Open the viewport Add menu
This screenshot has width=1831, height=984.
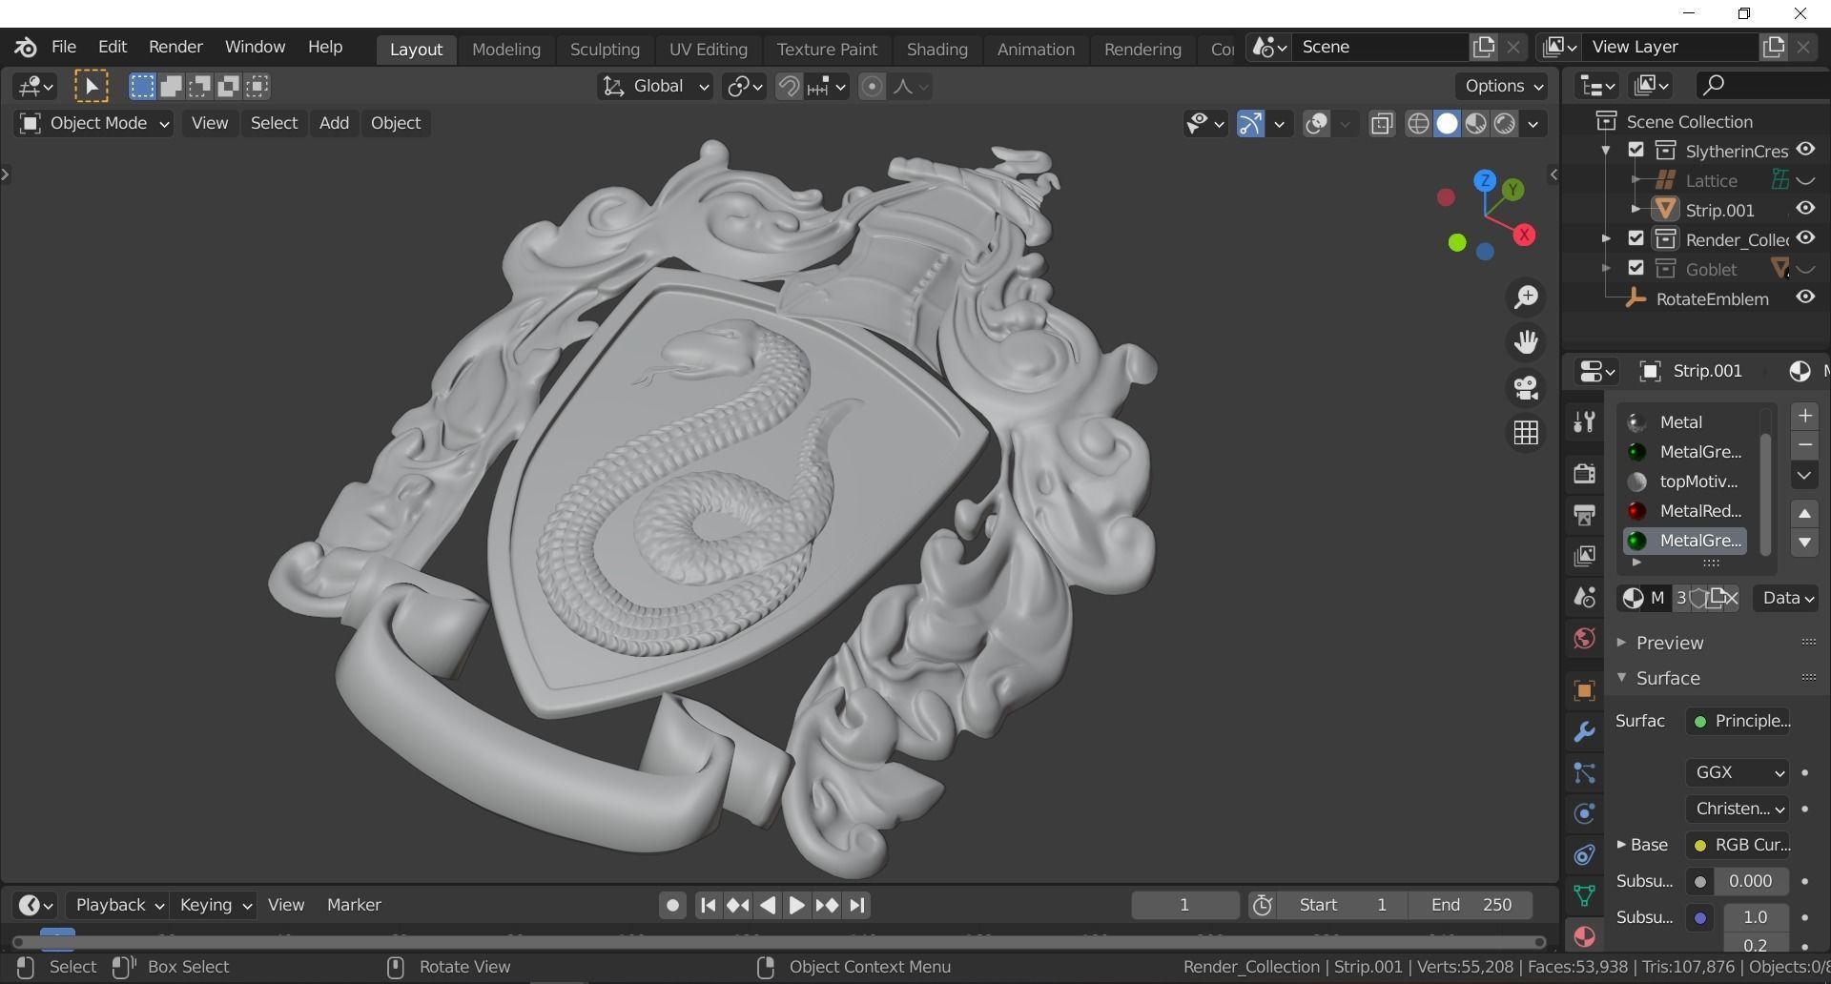(334, 123)
